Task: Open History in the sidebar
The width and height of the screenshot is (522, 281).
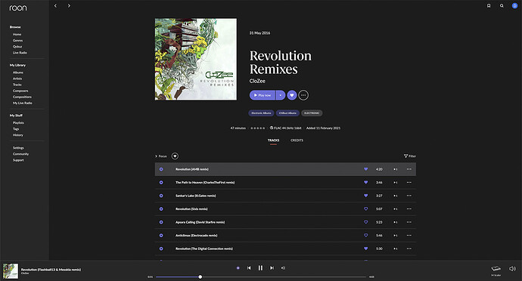Action: (18, 135)
